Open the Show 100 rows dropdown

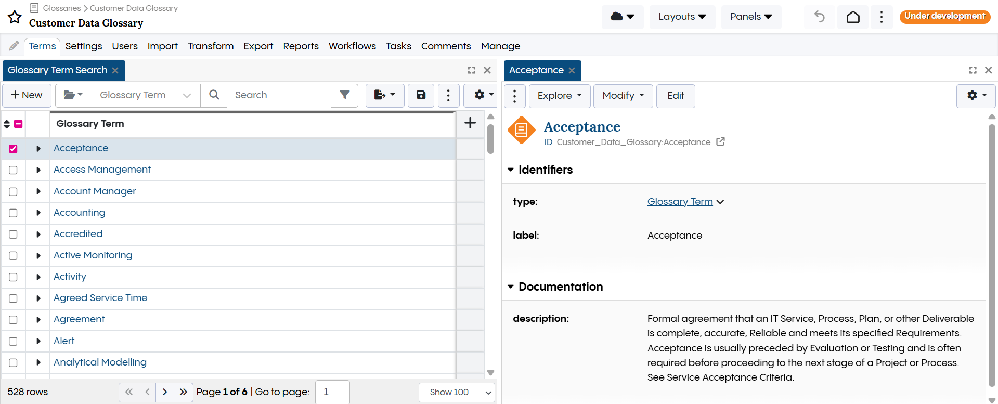pyautogui.click(x=457, y=392)
